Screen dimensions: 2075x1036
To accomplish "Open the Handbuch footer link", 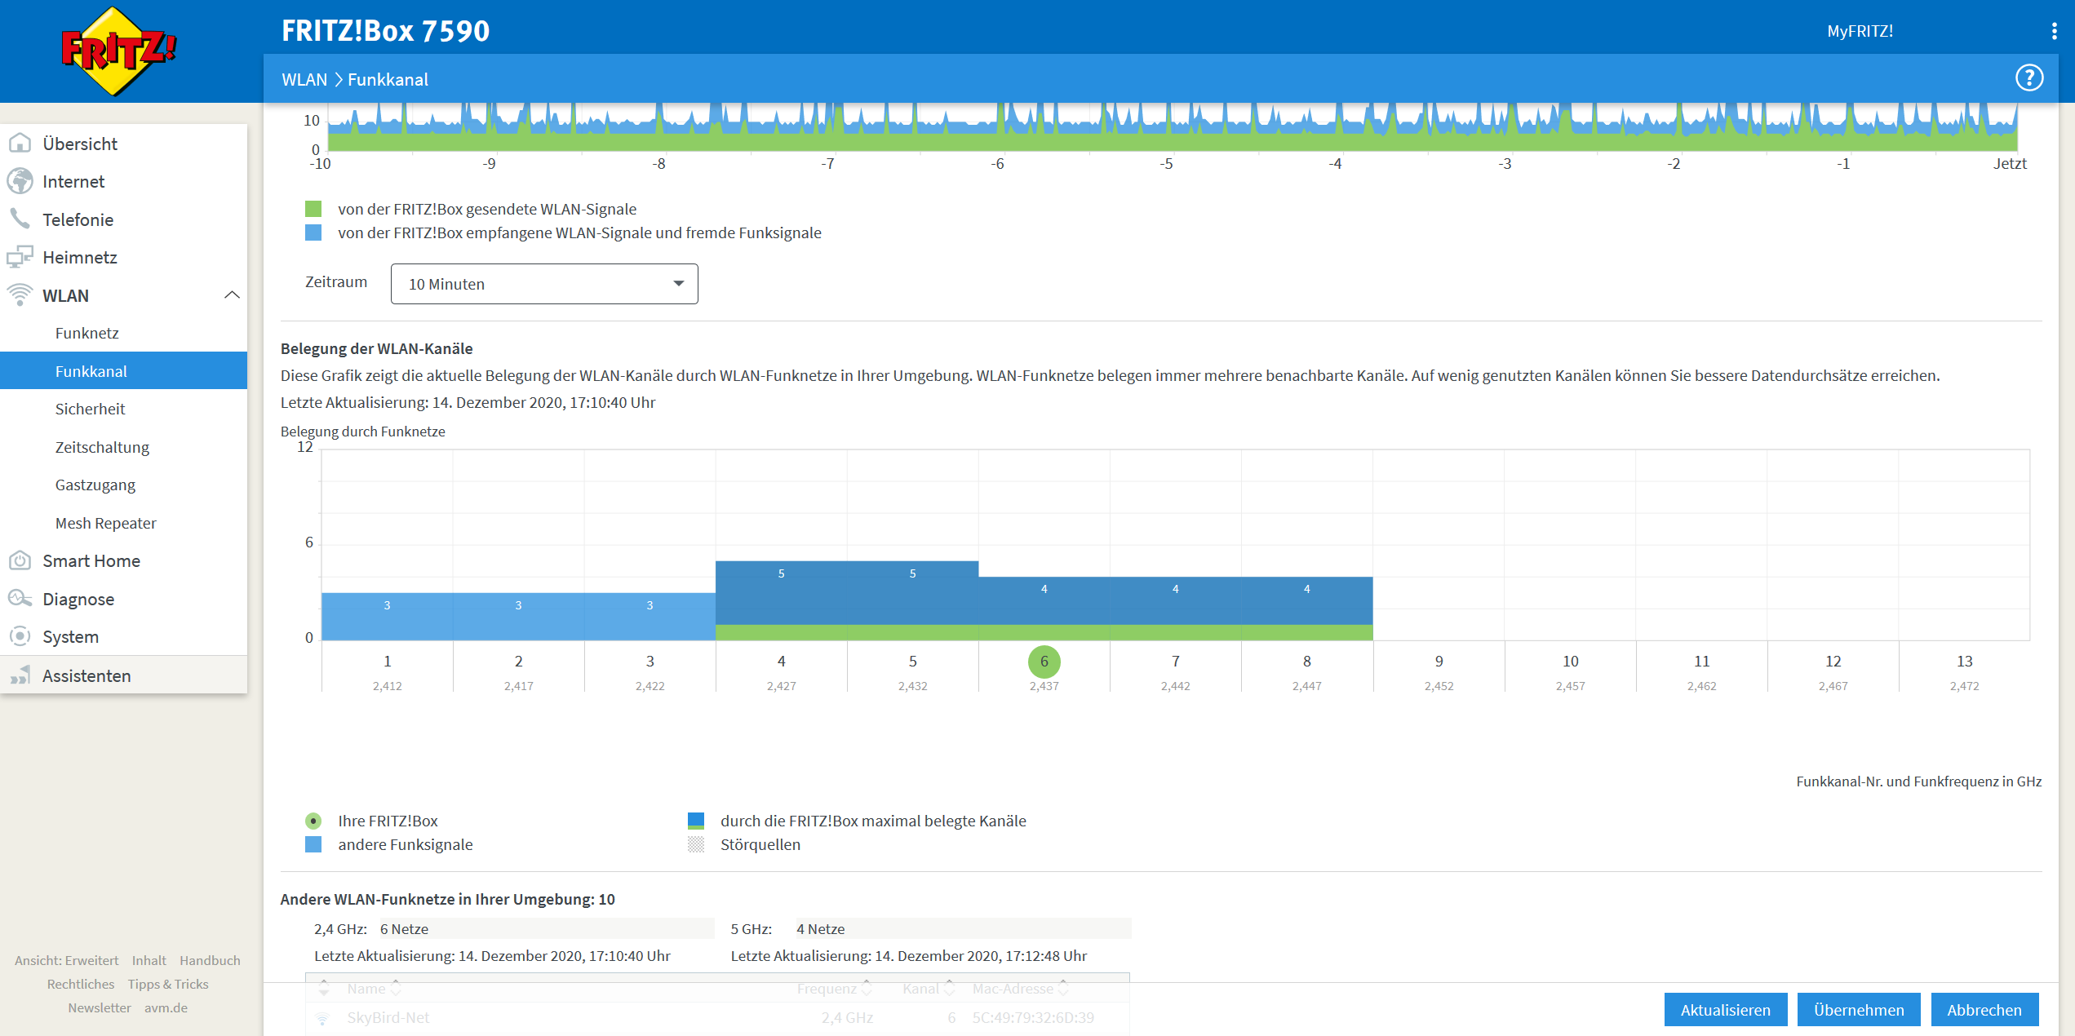I will click(x=210, y=960).
